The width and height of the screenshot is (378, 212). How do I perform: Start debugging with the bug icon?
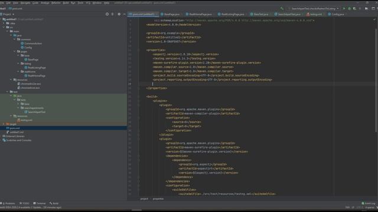tap(349, 8)
